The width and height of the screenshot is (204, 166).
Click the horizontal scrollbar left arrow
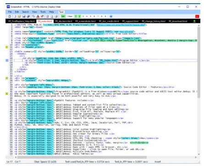(x=16, y=157)
